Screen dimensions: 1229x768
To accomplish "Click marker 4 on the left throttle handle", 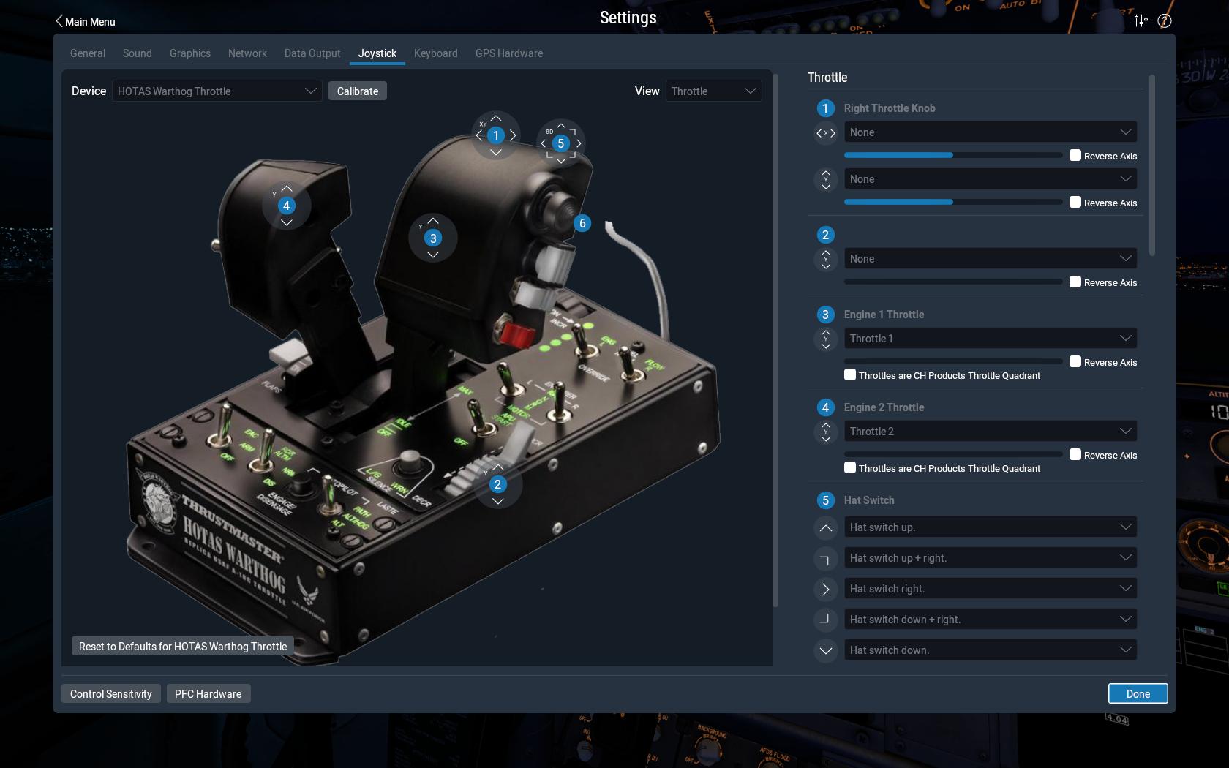I will (x=286, y=206).
